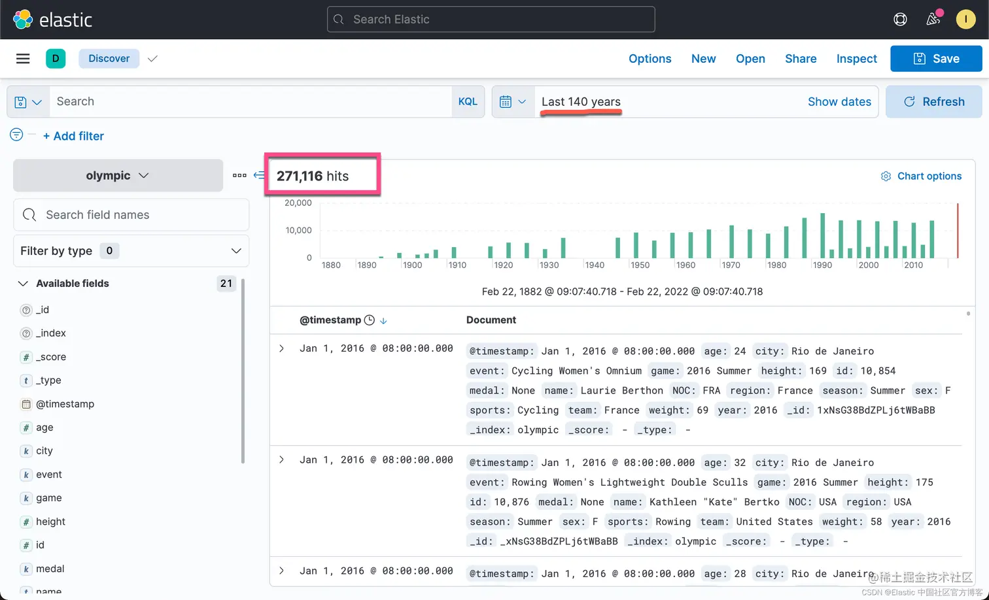
Task: Open the Inspect panel
Action: point(857,59)
